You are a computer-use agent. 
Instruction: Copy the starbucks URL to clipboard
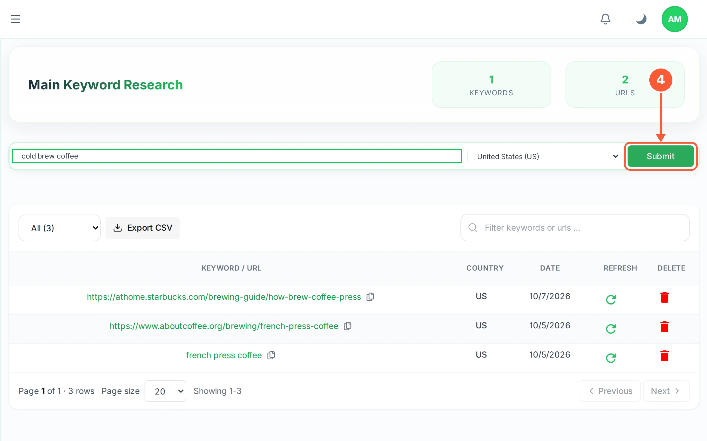[370, 297]
